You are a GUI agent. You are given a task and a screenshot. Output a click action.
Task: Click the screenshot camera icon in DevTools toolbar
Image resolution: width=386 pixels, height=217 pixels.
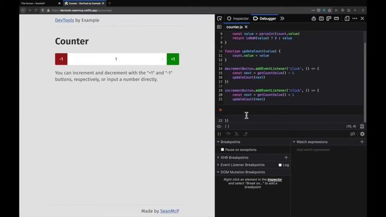tap(321, 19)
